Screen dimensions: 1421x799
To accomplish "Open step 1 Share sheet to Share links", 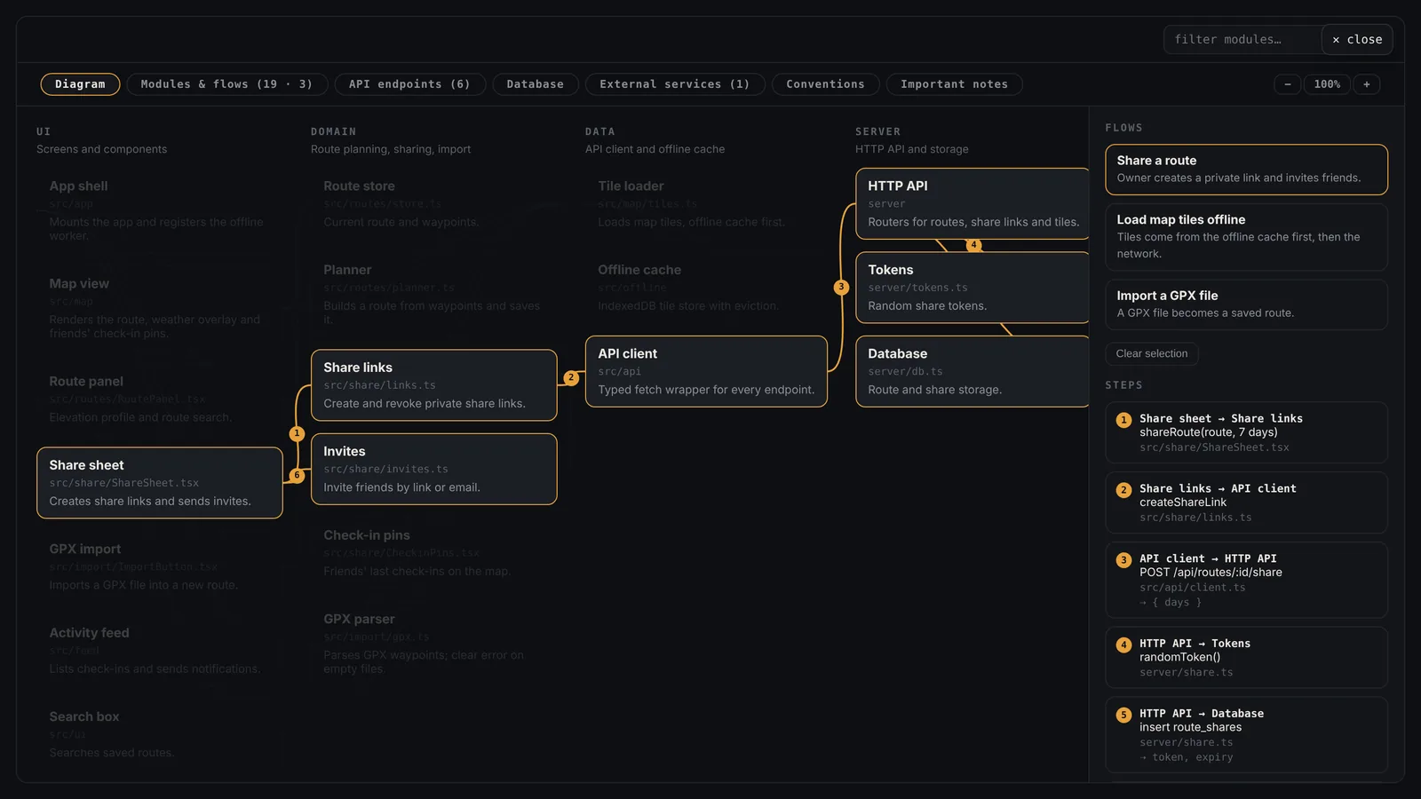I will pos(1246,432).
